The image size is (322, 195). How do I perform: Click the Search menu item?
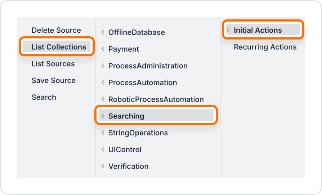[x=44, y=97]
